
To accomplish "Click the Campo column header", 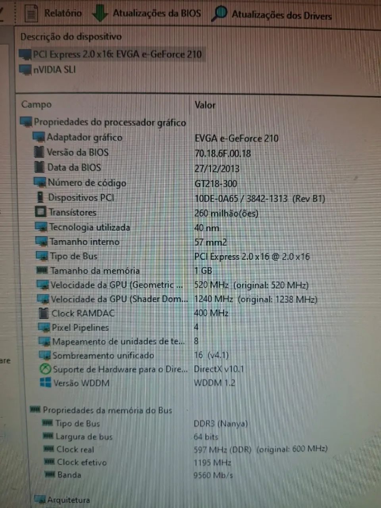I will coord(36,104).
